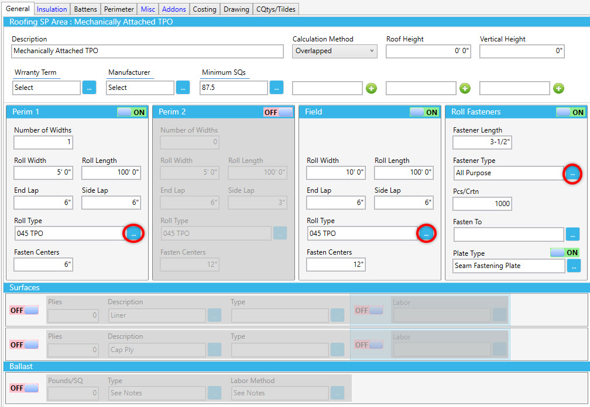This screenshot has height=407, width=590.
Task: Click the Fastener Type browse button
Action: (573, 173)
